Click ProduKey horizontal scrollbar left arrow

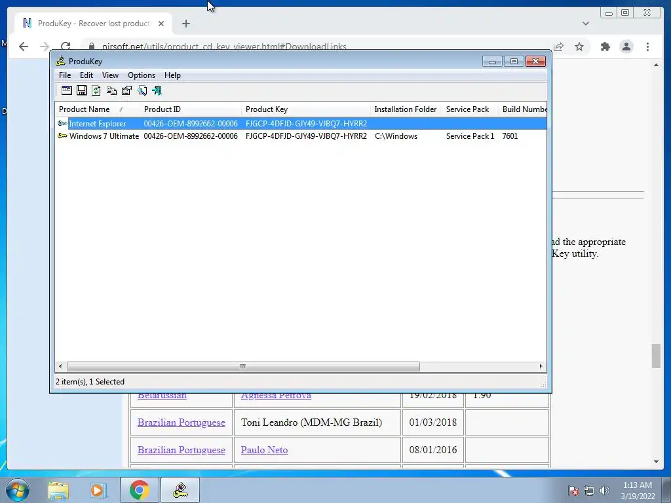(x=60, y=367)
